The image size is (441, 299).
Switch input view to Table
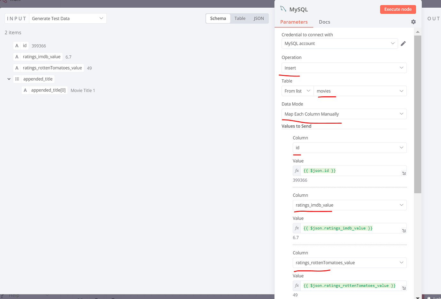pos(240,18)
